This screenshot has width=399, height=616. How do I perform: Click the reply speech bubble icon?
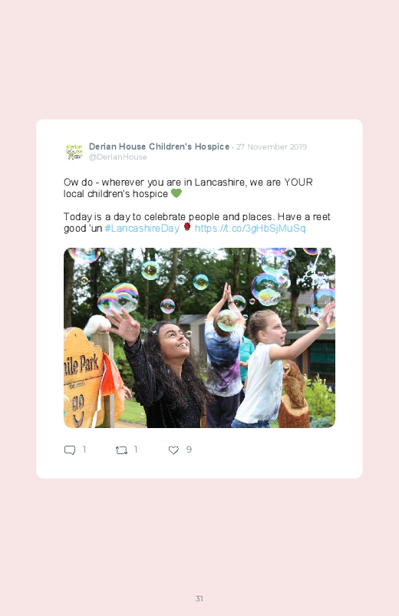pos(70,450)
